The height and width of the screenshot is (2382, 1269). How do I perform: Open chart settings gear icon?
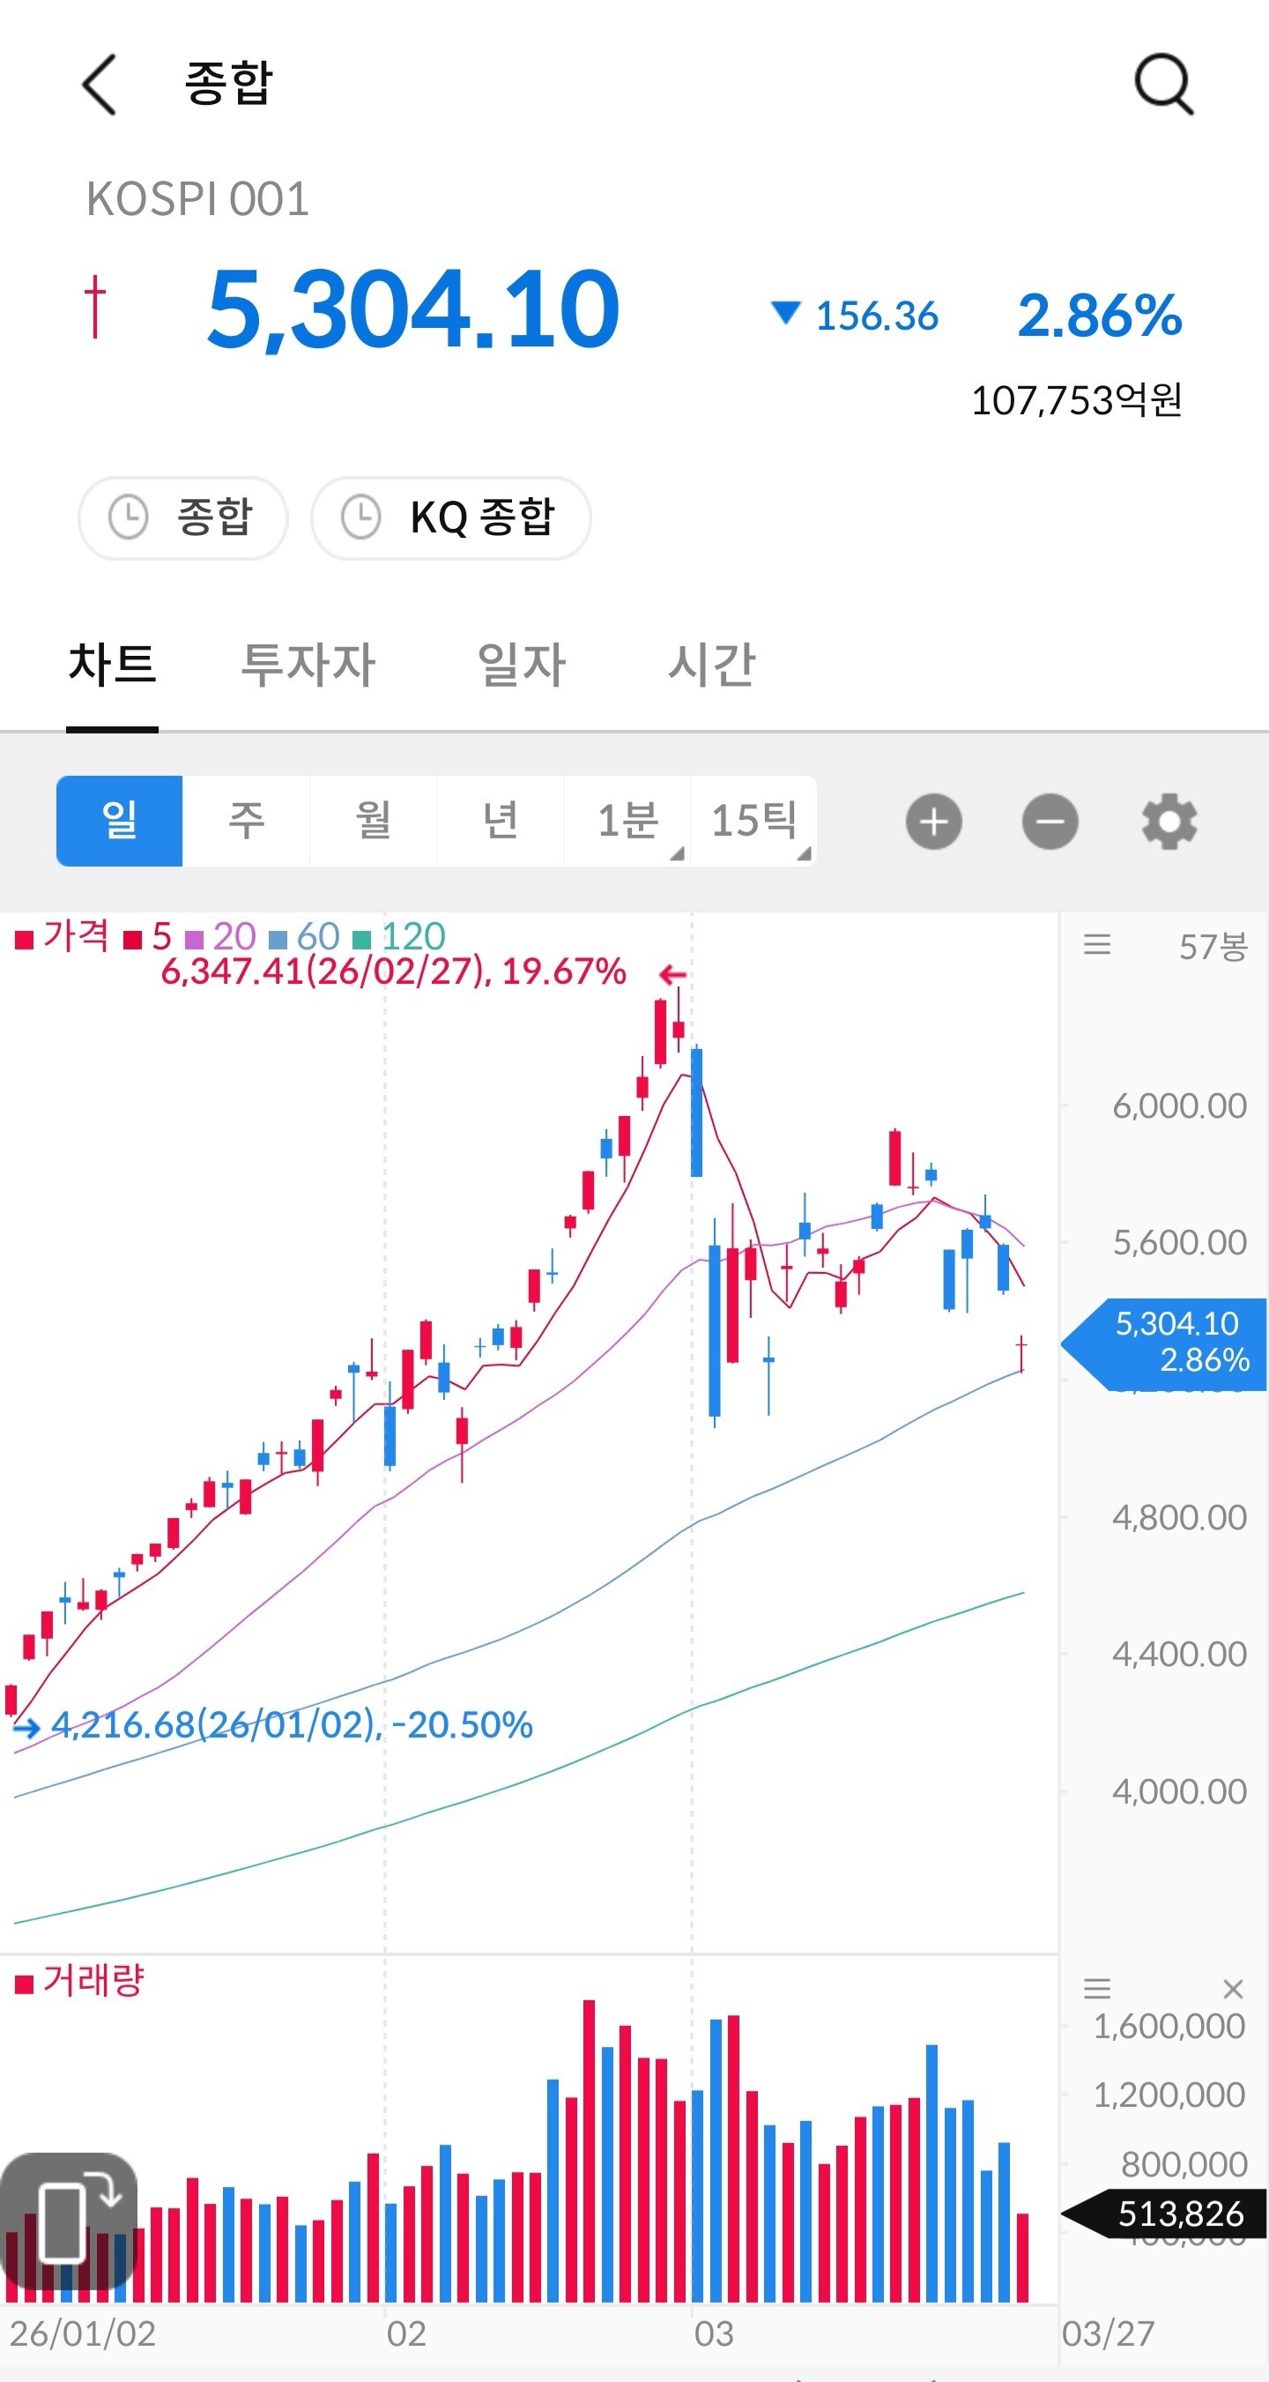pyautogui.click(x=1169, y=821)
